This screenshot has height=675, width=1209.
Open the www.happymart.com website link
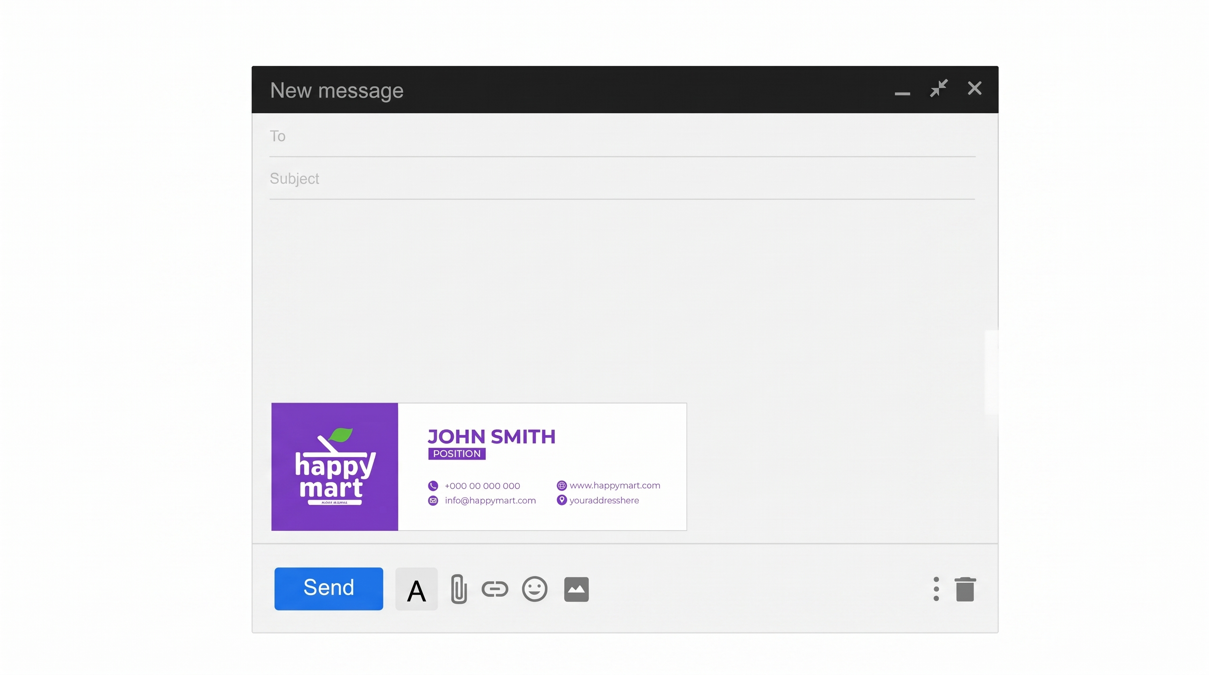[x=615, y=485]
